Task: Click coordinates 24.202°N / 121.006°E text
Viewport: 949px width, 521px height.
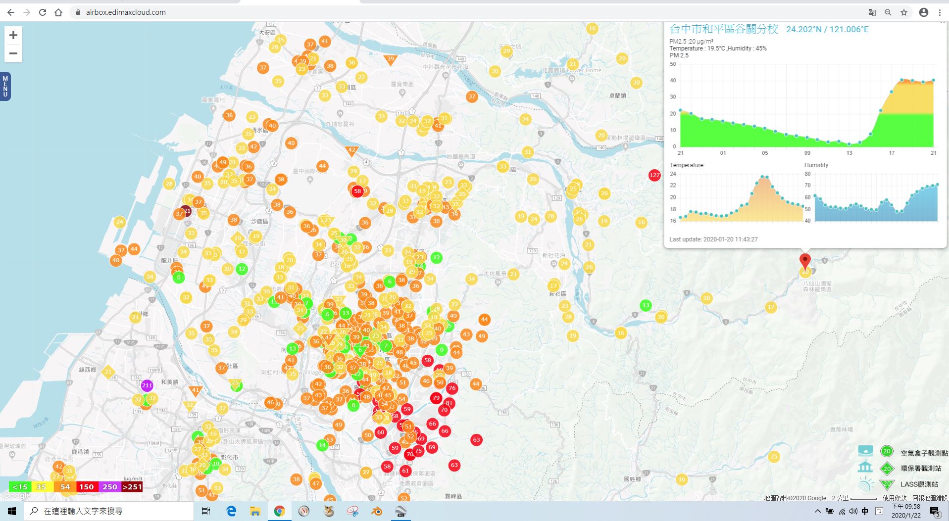Action: pos(827,29)
